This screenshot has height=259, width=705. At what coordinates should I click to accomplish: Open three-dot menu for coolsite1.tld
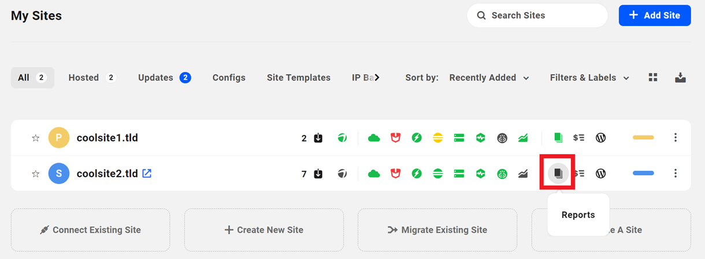[676, 138]
